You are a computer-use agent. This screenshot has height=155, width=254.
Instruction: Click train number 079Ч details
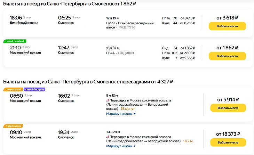point(110,23)
